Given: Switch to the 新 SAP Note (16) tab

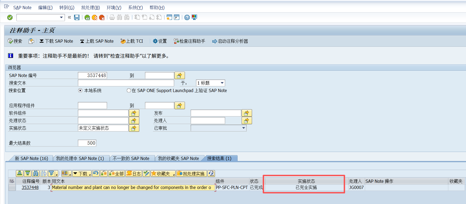Looking at the screenshot, I should pos(31,158).
